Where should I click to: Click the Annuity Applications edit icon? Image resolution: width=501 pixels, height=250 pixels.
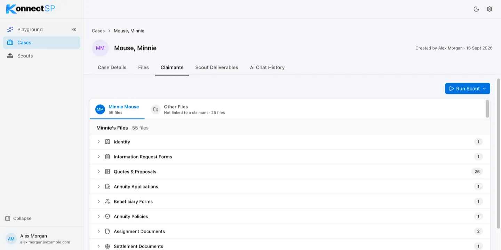click(108, 186)
